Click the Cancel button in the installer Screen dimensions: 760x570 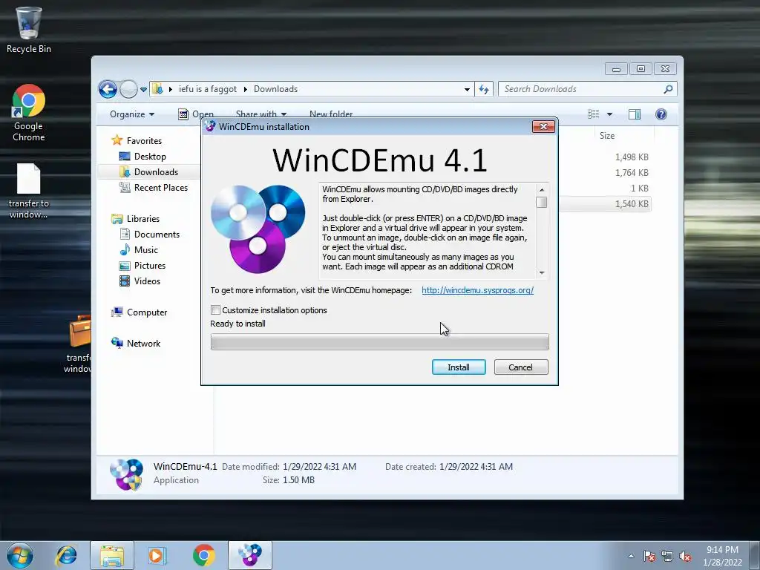[520, 367]
